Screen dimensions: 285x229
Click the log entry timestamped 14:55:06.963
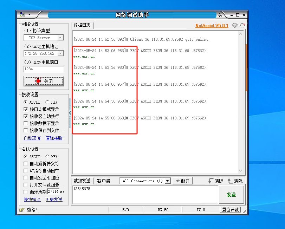tap(140, 118)
